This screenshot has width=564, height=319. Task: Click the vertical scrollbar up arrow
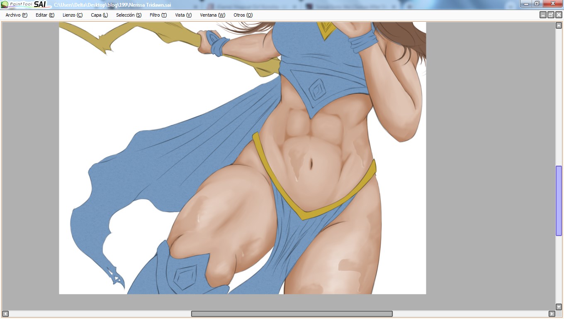point(559,25)
